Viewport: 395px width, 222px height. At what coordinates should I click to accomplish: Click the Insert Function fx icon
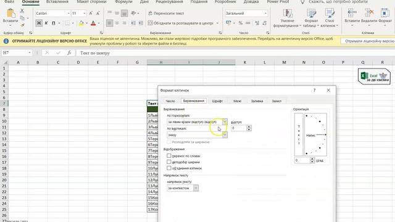pos(69,52)
